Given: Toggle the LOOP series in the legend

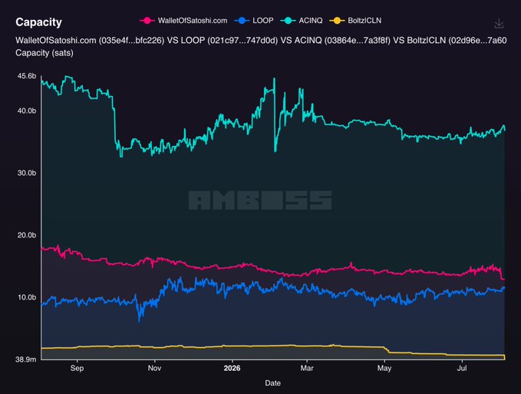Looking at the screenshot, I should coord(254,21).
